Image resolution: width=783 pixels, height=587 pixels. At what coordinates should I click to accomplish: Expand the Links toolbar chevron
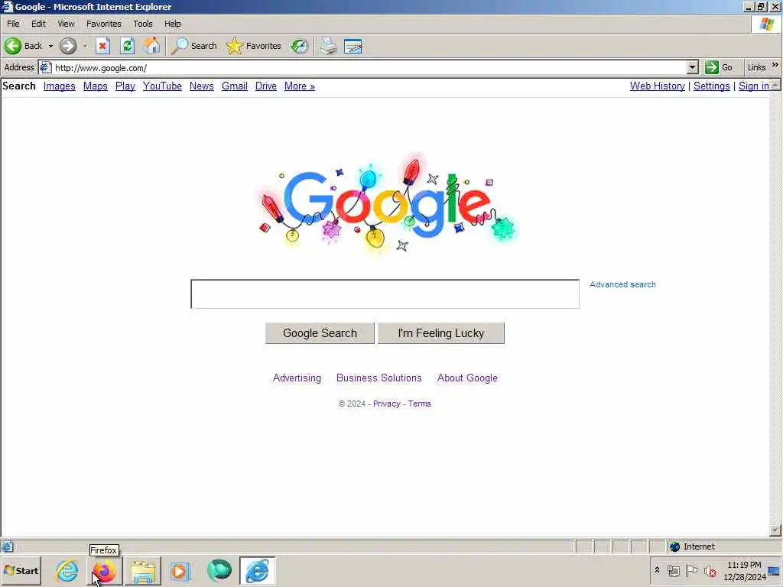pyautogui.click(x=775, y=65)
